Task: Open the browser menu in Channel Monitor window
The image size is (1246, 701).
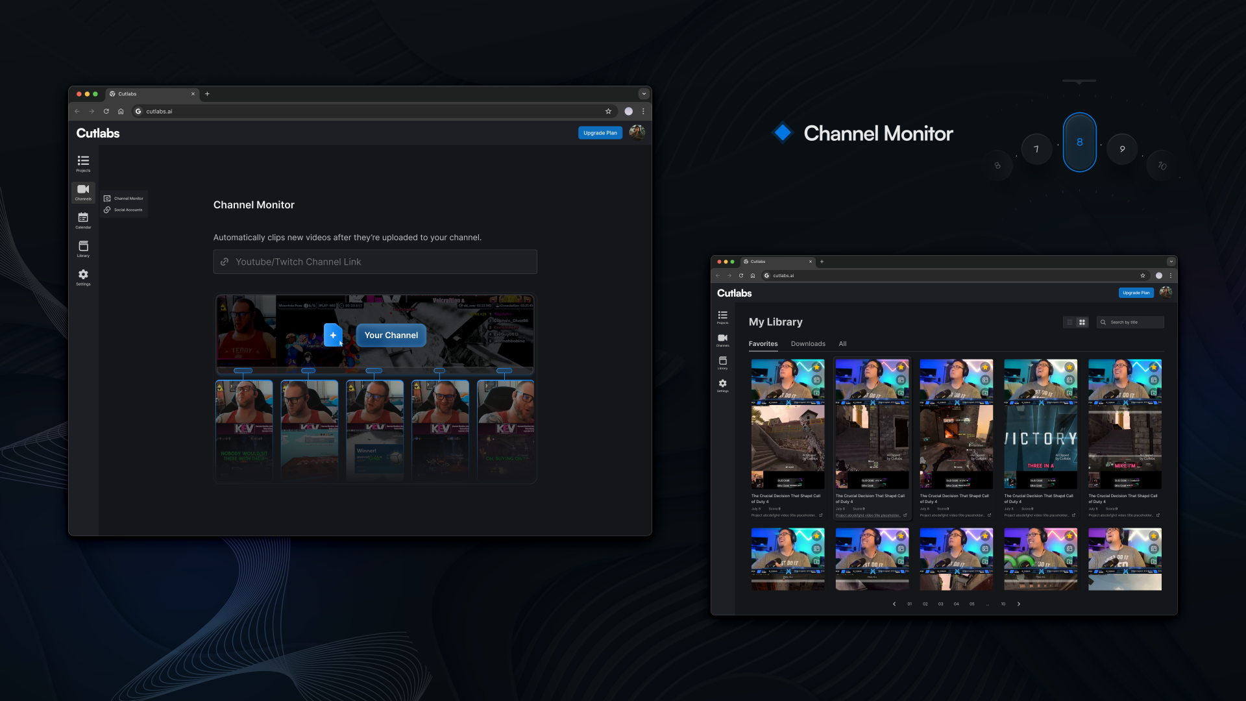Action: 643,112
